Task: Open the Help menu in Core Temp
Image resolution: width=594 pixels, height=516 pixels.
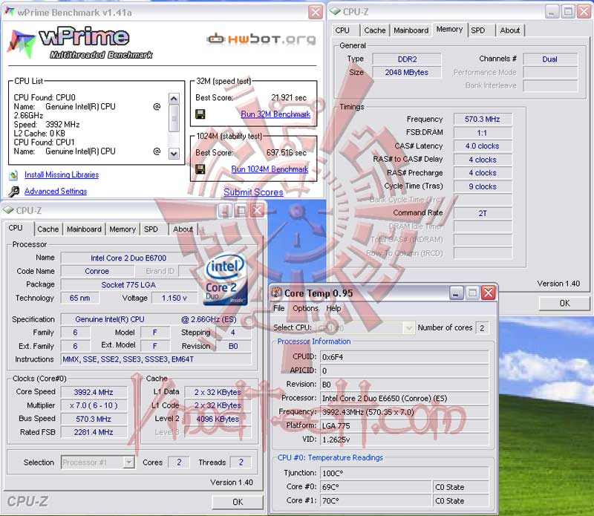Action: point(333,308)
